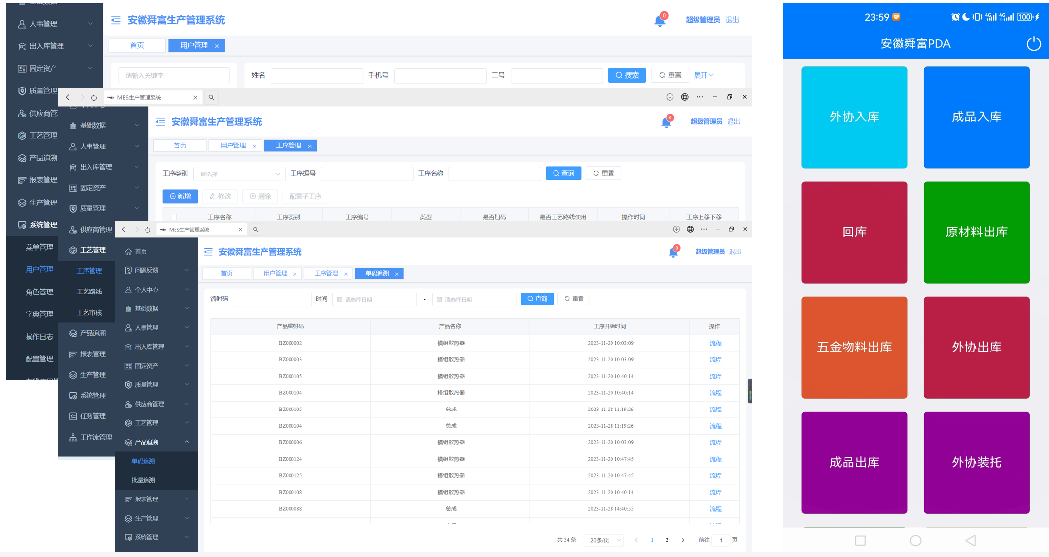Viewport: 1049px width, 557px height.
Task: Open the 20条/页 page size dropdown
Action: tap(604, 540)
